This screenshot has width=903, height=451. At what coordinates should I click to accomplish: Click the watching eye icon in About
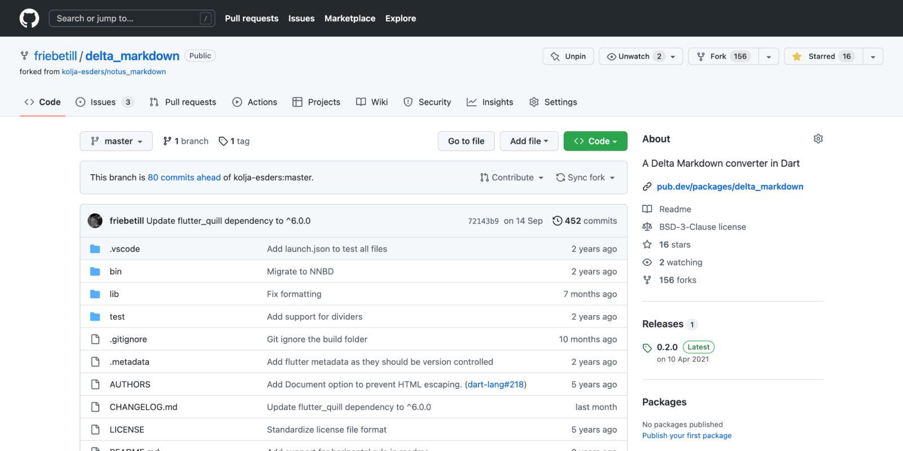(x=647, y=262)
